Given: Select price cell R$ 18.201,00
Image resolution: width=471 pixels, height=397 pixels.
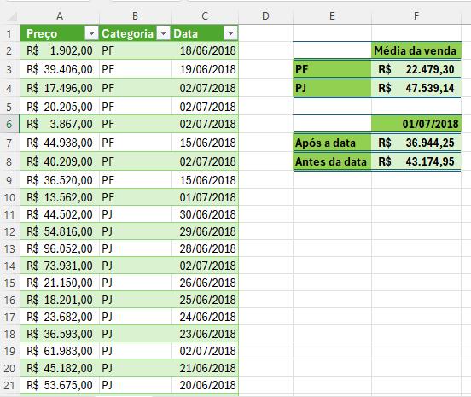Looking at the screenshot, I should [x=60, y=300].
